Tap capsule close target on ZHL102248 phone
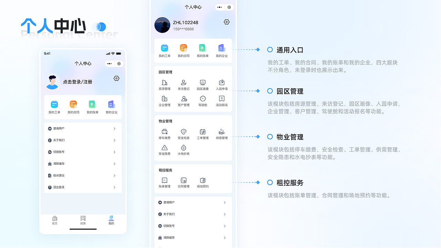 [x=229, y=7]
